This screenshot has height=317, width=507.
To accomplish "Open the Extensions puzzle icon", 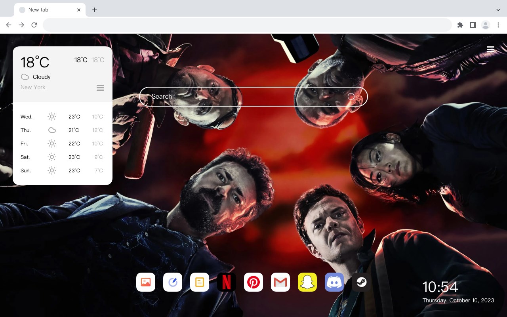I will (460, 25).
